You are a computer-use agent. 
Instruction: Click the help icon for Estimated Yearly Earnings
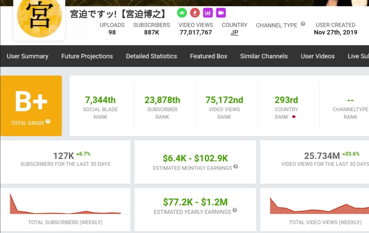click(x=235, y=210)
